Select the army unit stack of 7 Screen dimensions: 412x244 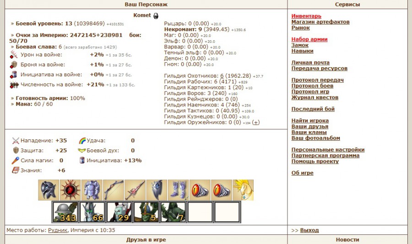(173, 212)
